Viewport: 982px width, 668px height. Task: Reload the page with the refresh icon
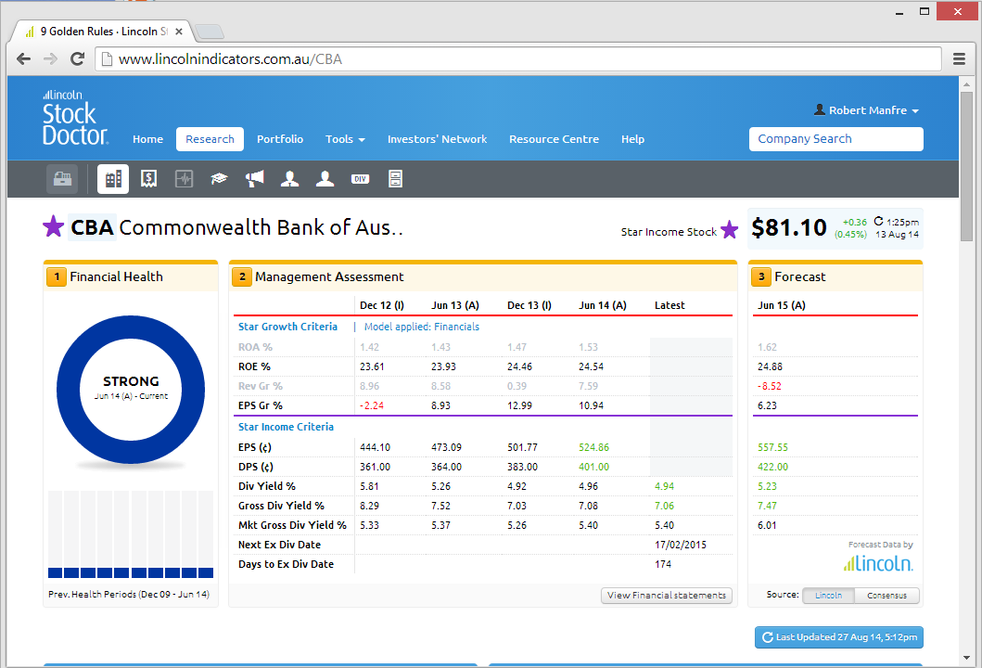tap(78, 58)
